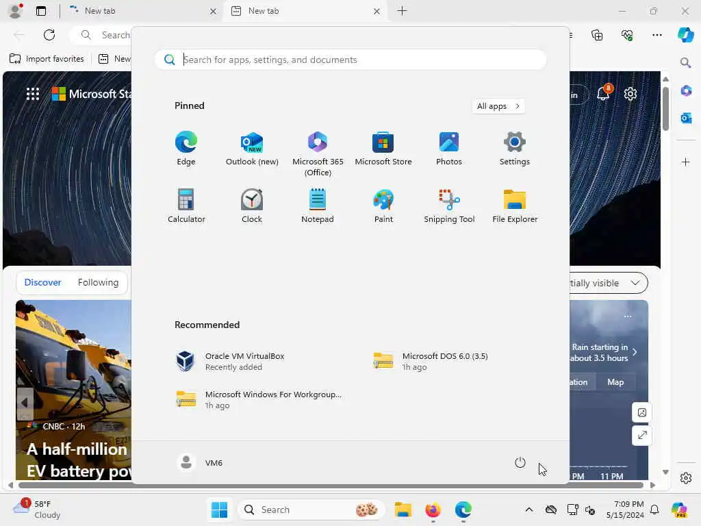Open Microsoft 365 (Office) app
Screen dimensions: 701x526
(x=318, y=153)
